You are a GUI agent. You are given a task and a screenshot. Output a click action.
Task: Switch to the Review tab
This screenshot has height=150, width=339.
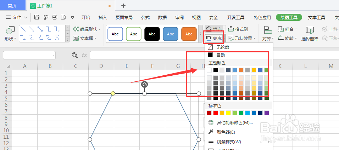(x=179, y=17)
